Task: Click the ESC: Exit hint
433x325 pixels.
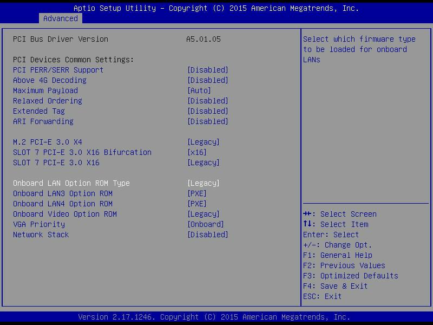Action: point(322,296)
